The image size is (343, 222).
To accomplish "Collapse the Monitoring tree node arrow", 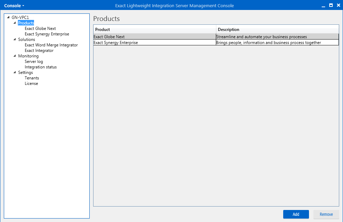I will tap(15, 56).
